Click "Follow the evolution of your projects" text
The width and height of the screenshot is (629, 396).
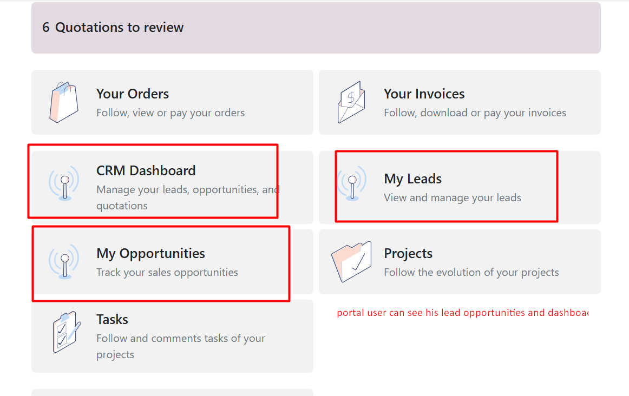click(471, 273)
